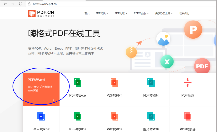Click the red PDF压缩 compress icon
Screen dimensions: 217x132
point(188,82)
